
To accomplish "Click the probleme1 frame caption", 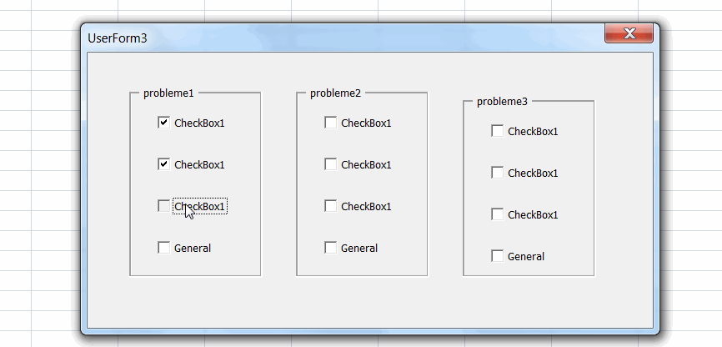I will pyautogui.click(x=168, y=93).
